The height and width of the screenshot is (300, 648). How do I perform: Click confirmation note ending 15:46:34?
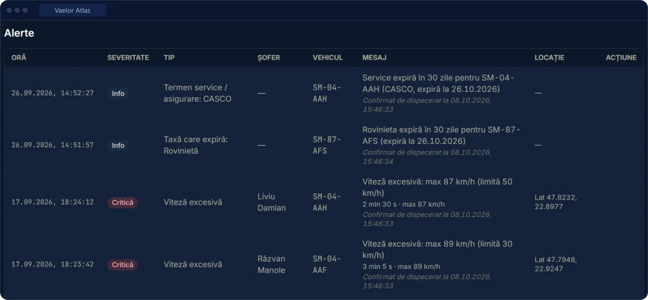[x=426, y=157]
